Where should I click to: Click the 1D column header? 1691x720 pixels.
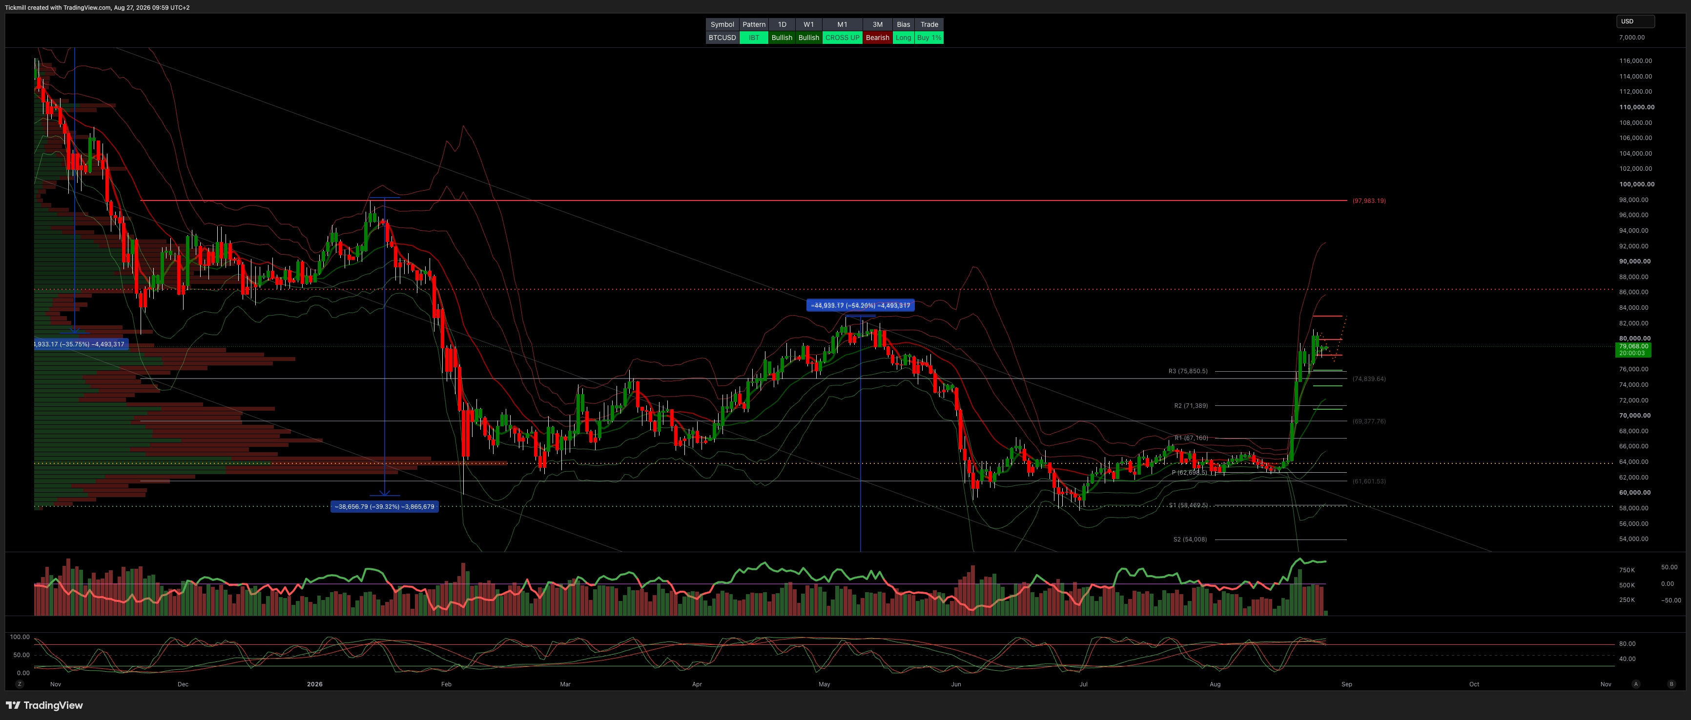click(x=782, y=24)
